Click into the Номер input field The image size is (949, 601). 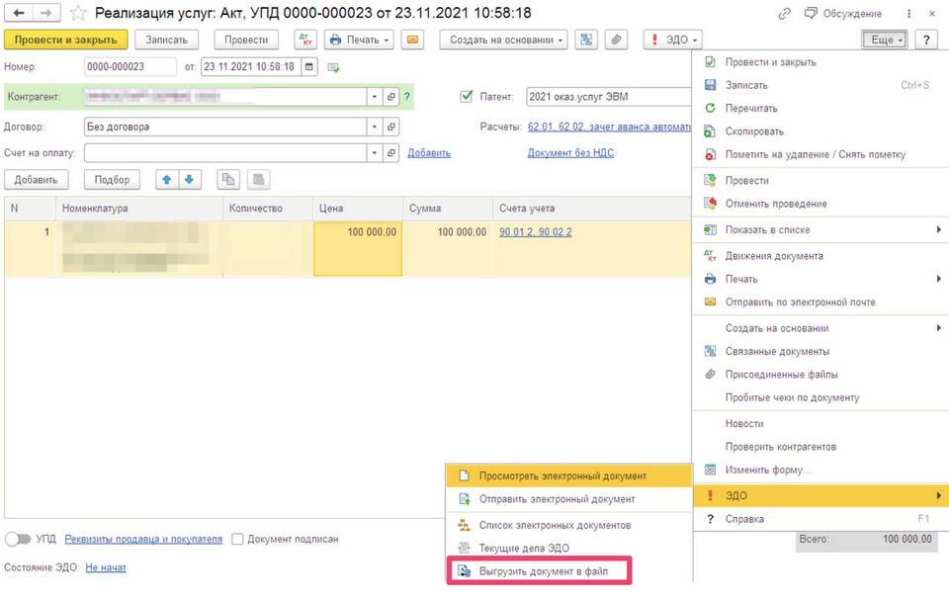[x=129, y=67]
